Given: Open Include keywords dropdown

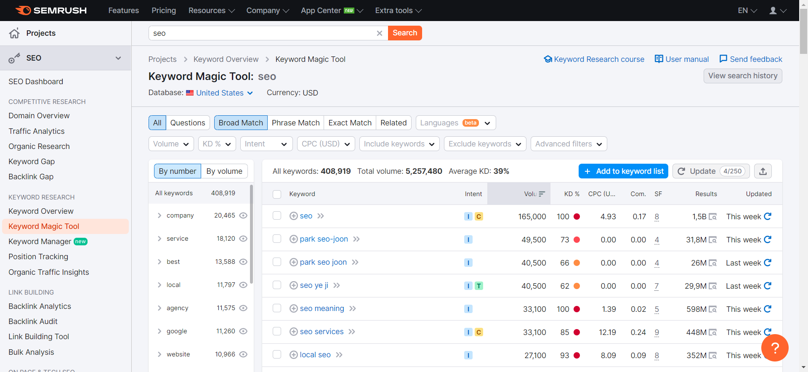Looking at the screenshot, I should point(399,144).
